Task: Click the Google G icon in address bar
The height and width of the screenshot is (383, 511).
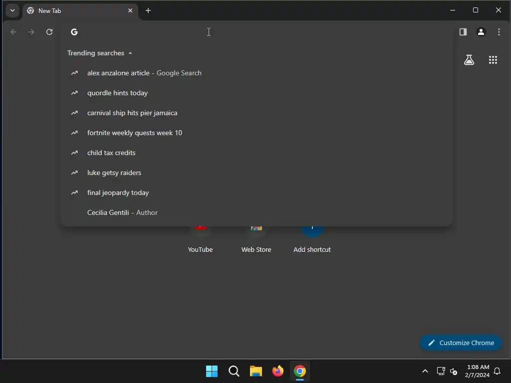Action: pos(74,32)
